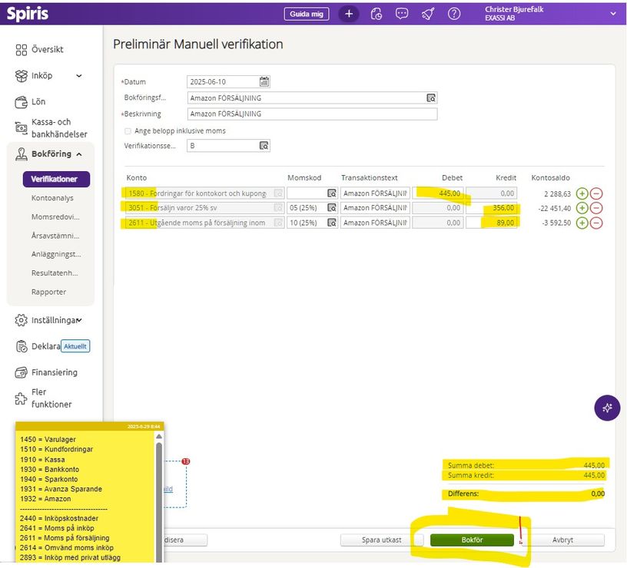Add a row after the 2611 line
The width and height of the screenshot is (627, 568).
(x=582, y=223)
